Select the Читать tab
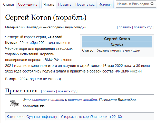 click(x=48, y=5)
